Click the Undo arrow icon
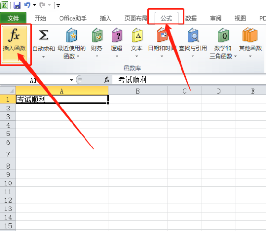Viewport: 266px width, 231px height. 27,5
